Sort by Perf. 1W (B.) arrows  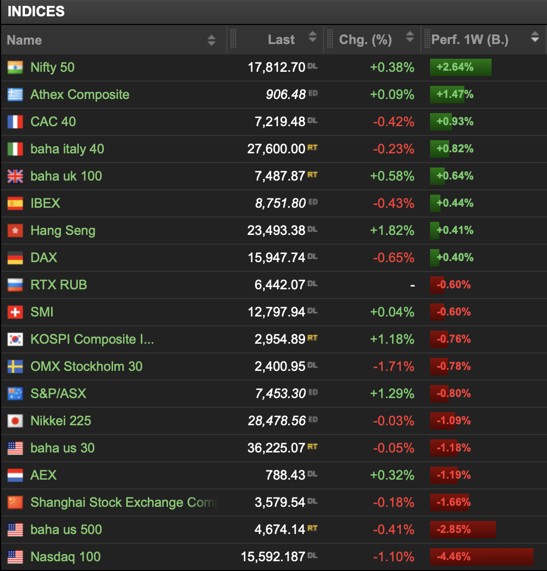coord(534,37)
